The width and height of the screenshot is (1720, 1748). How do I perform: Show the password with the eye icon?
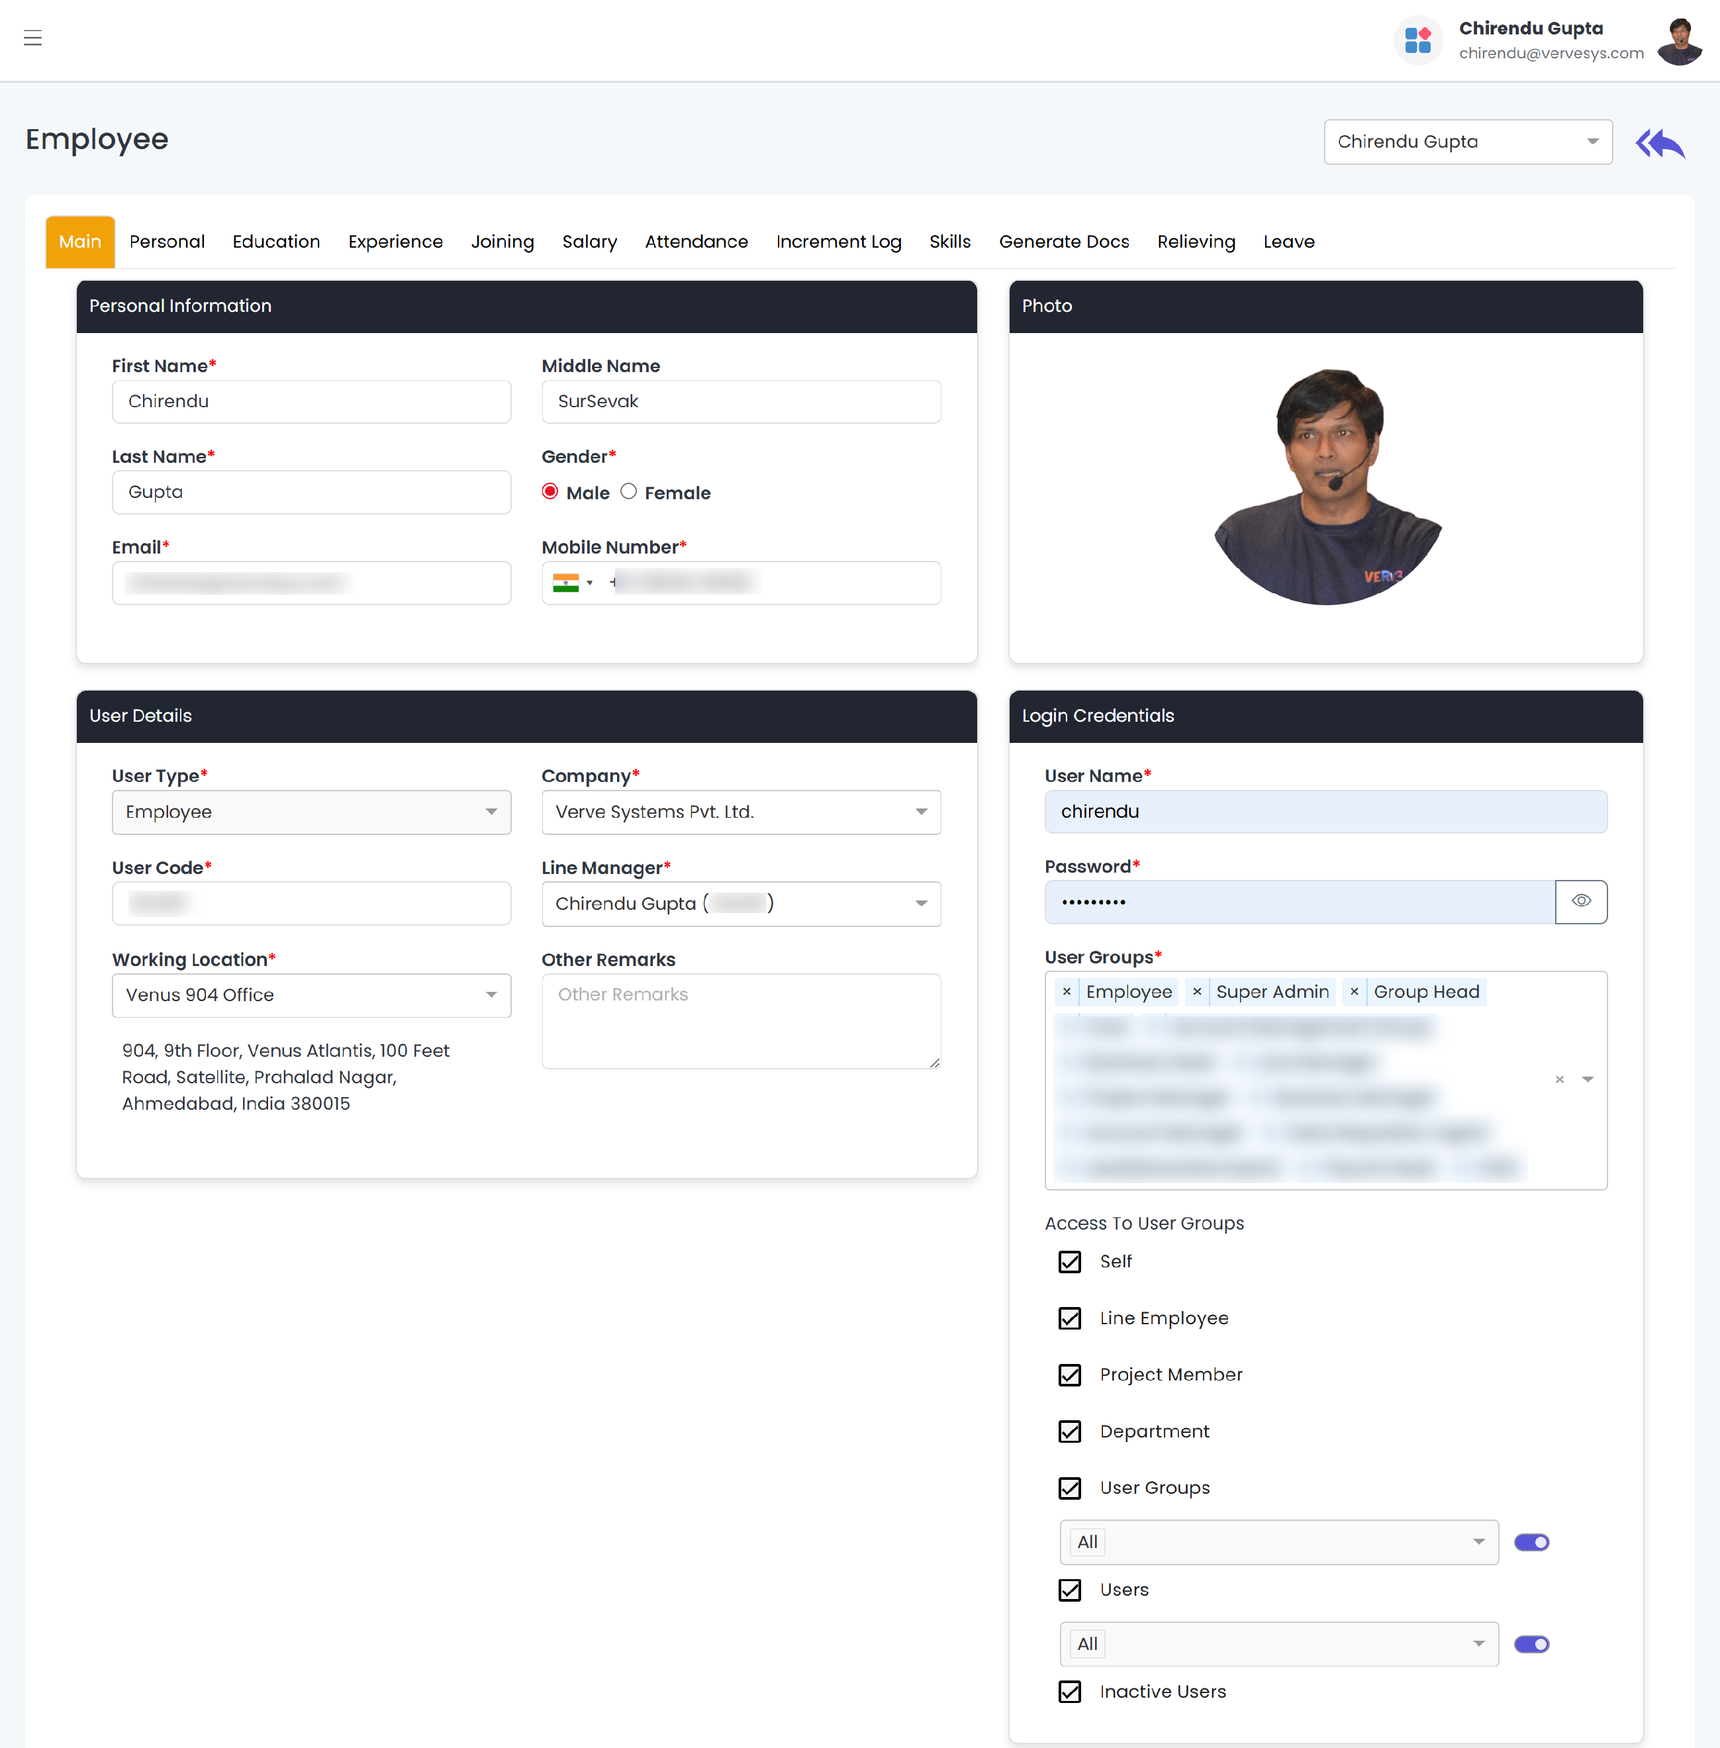(x=1581, y=900)
